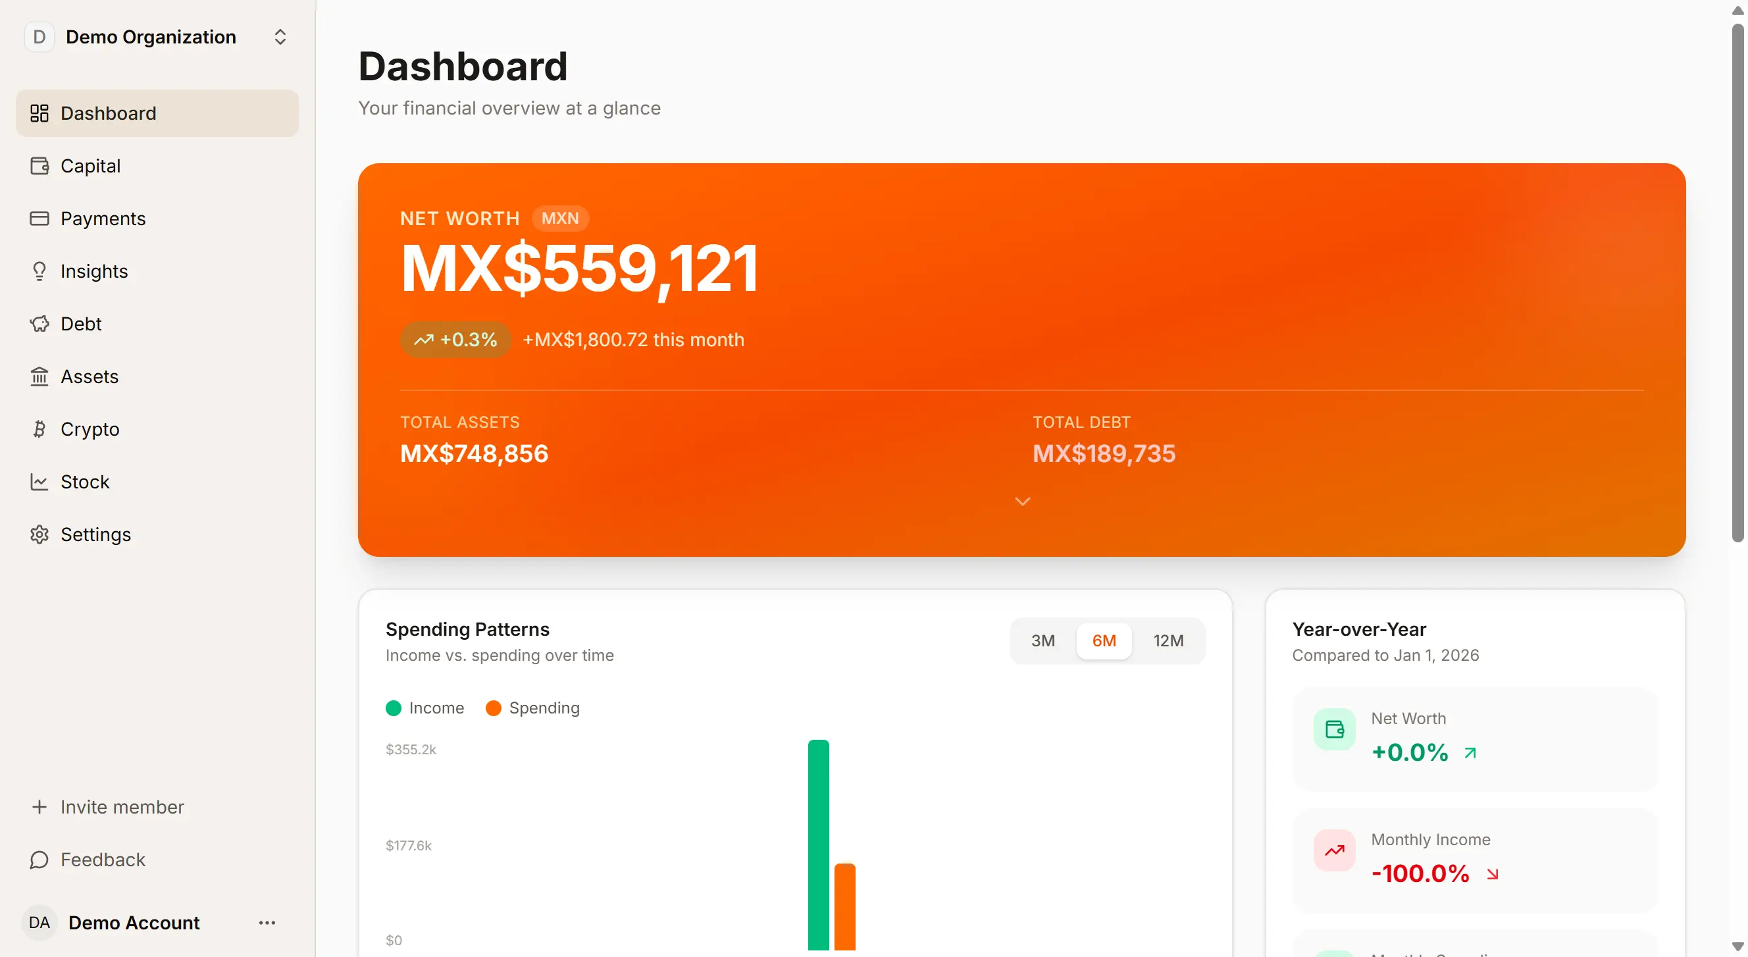1748x957 pixels.
Task: Click the red trend icon in Monthly Income card
Action: 1334,850
